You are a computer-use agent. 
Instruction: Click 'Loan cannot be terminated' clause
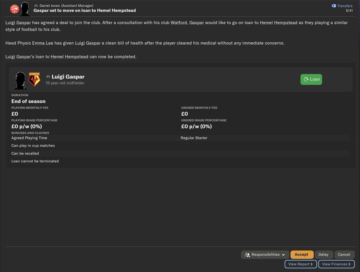point(35,161)
